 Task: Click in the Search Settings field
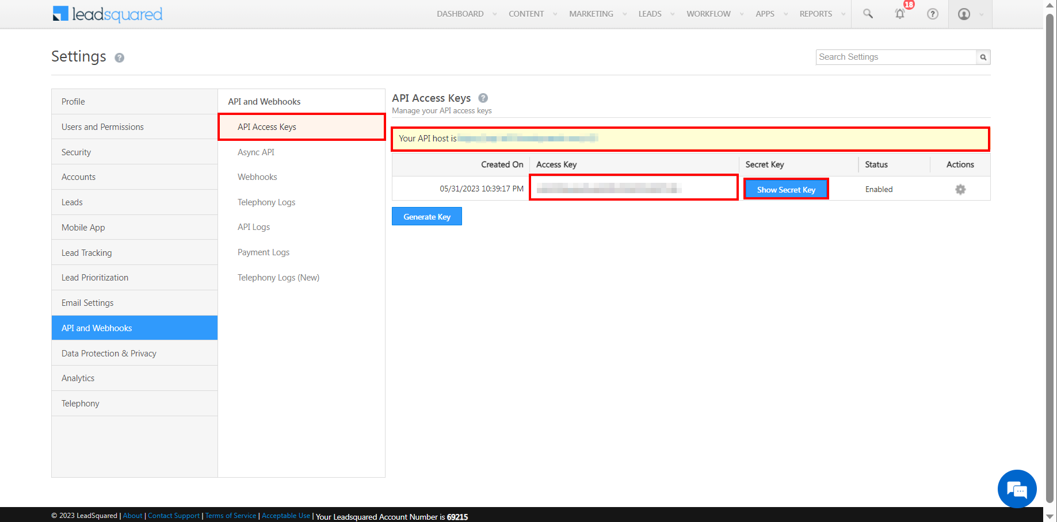896,57
